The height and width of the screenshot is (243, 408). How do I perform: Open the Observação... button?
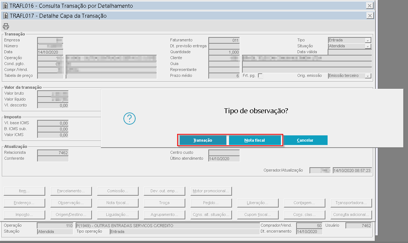[x=71, y=203]
